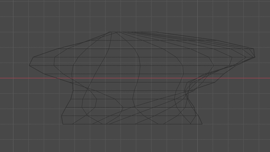Select the rightmost pointed tip of the mesh

tap(254, 57)
